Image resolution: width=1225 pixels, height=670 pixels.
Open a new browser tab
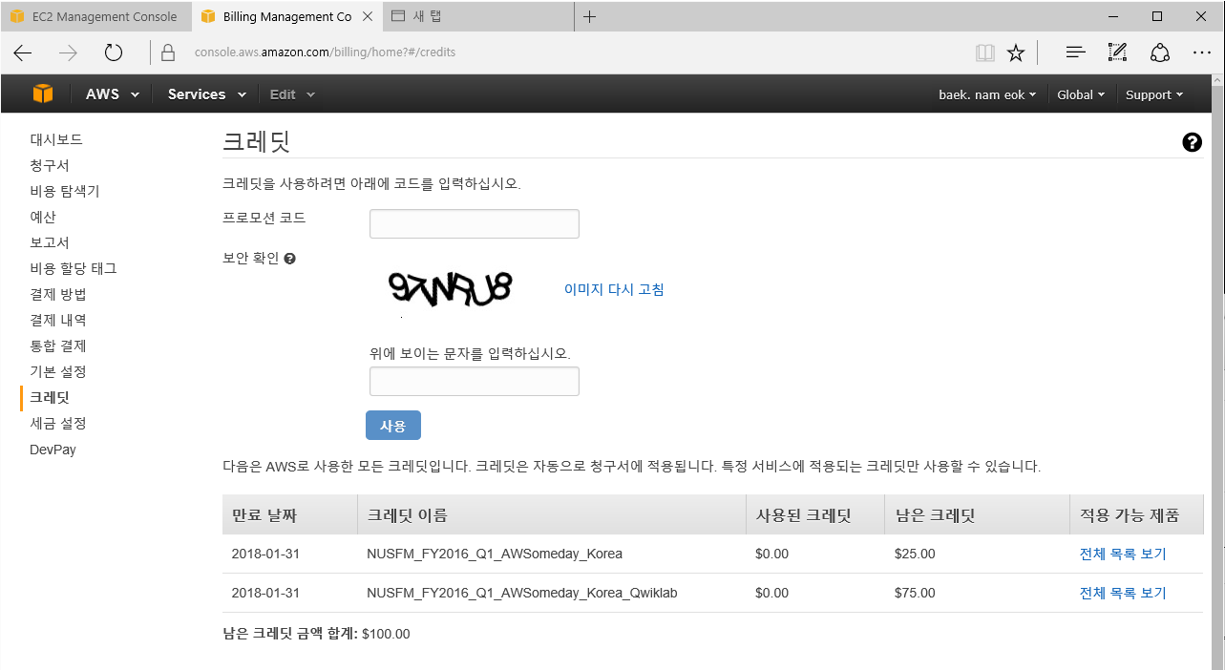click(590, 16)
